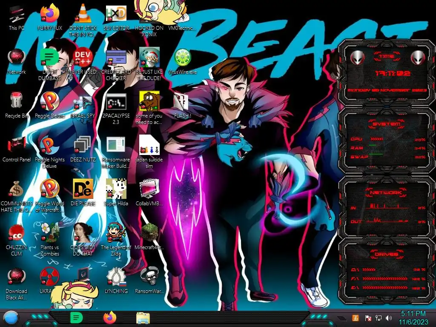Open the green D app pinned on taskbar
This screenshot has height=327, width=436.
77,318
